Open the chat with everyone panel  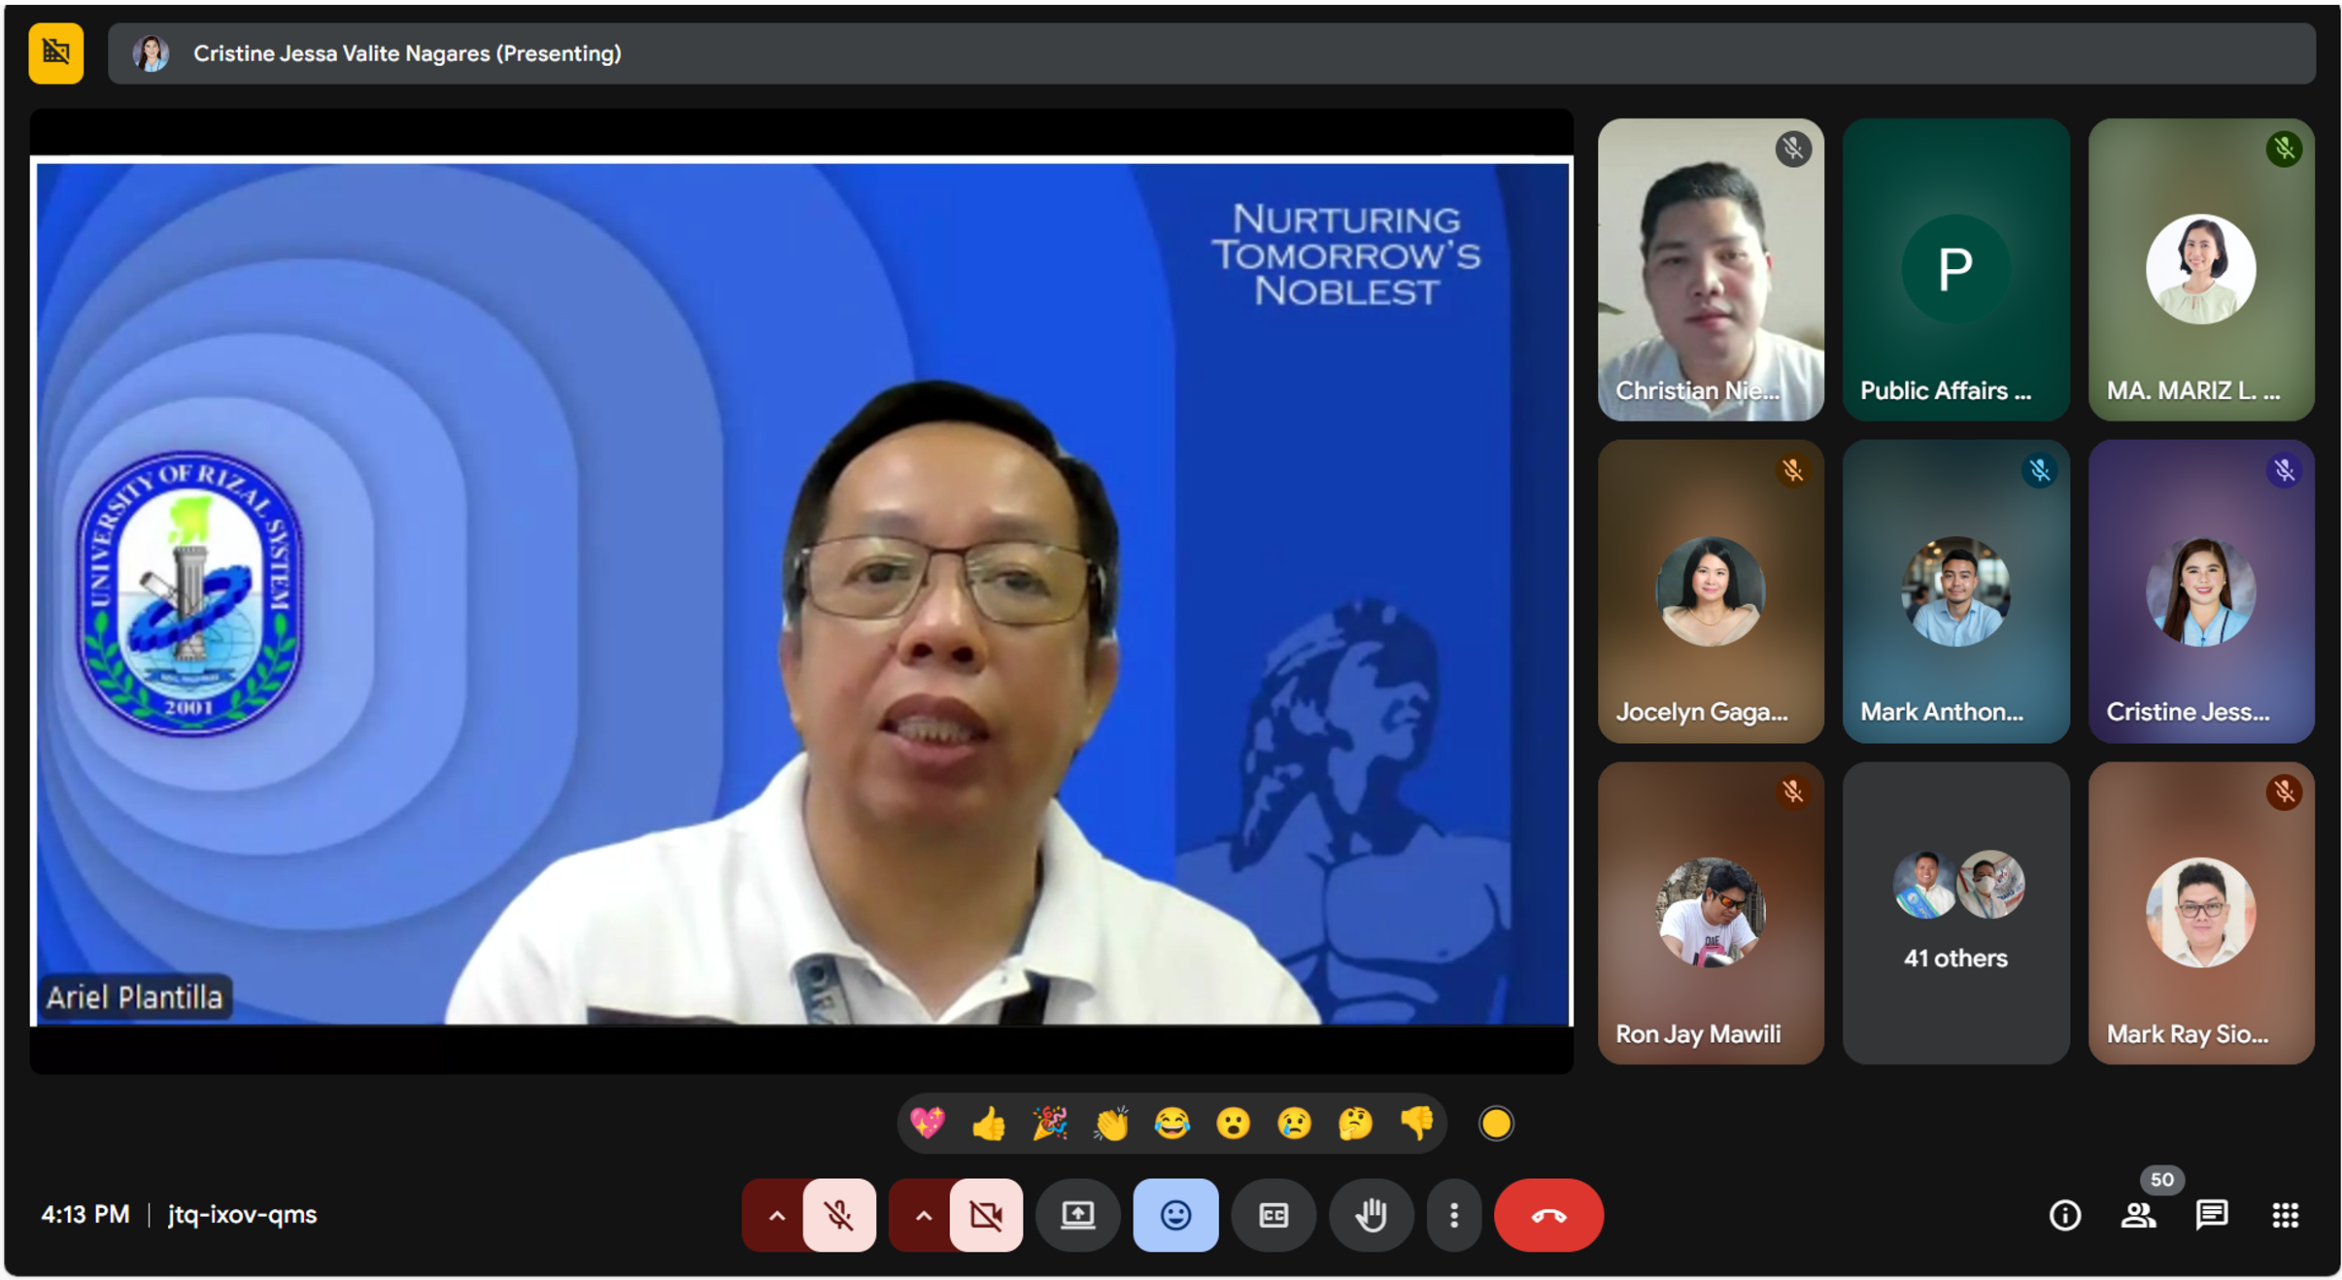coord(2212,1215)
